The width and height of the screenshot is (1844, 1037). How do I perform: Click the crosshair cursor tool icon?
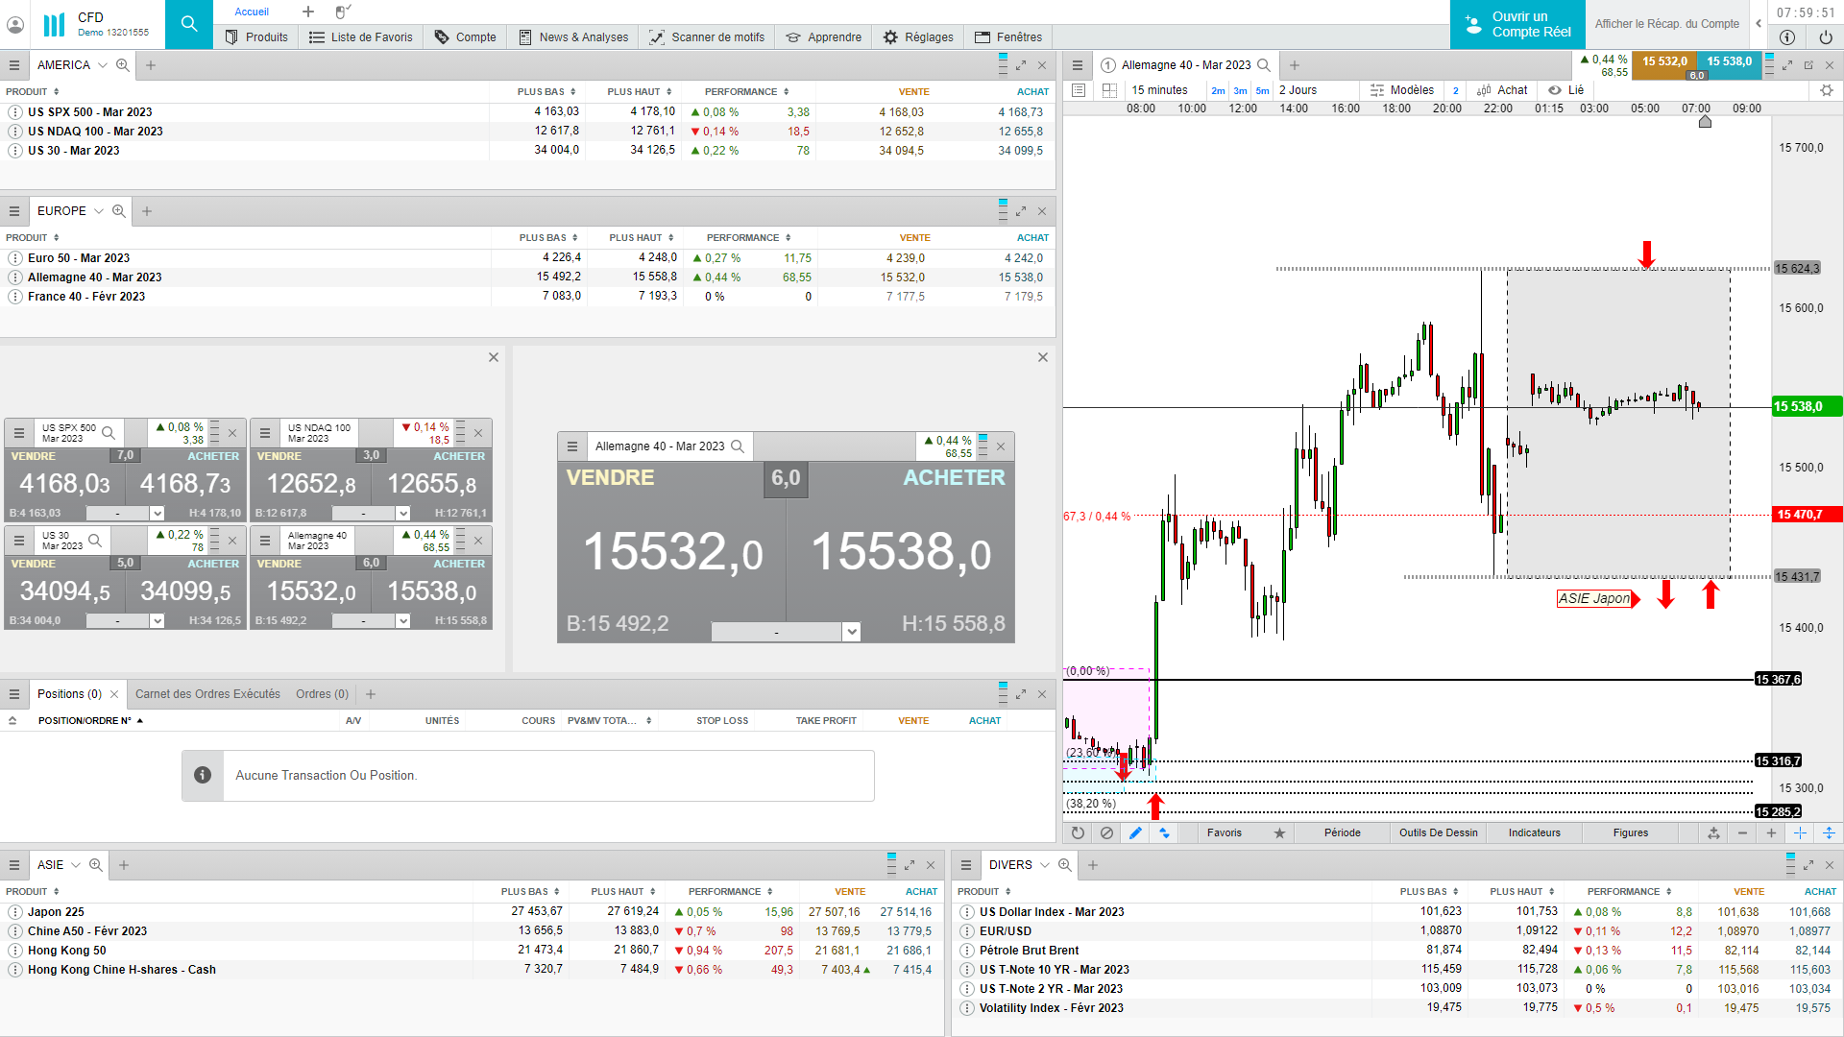(1800, 833)
